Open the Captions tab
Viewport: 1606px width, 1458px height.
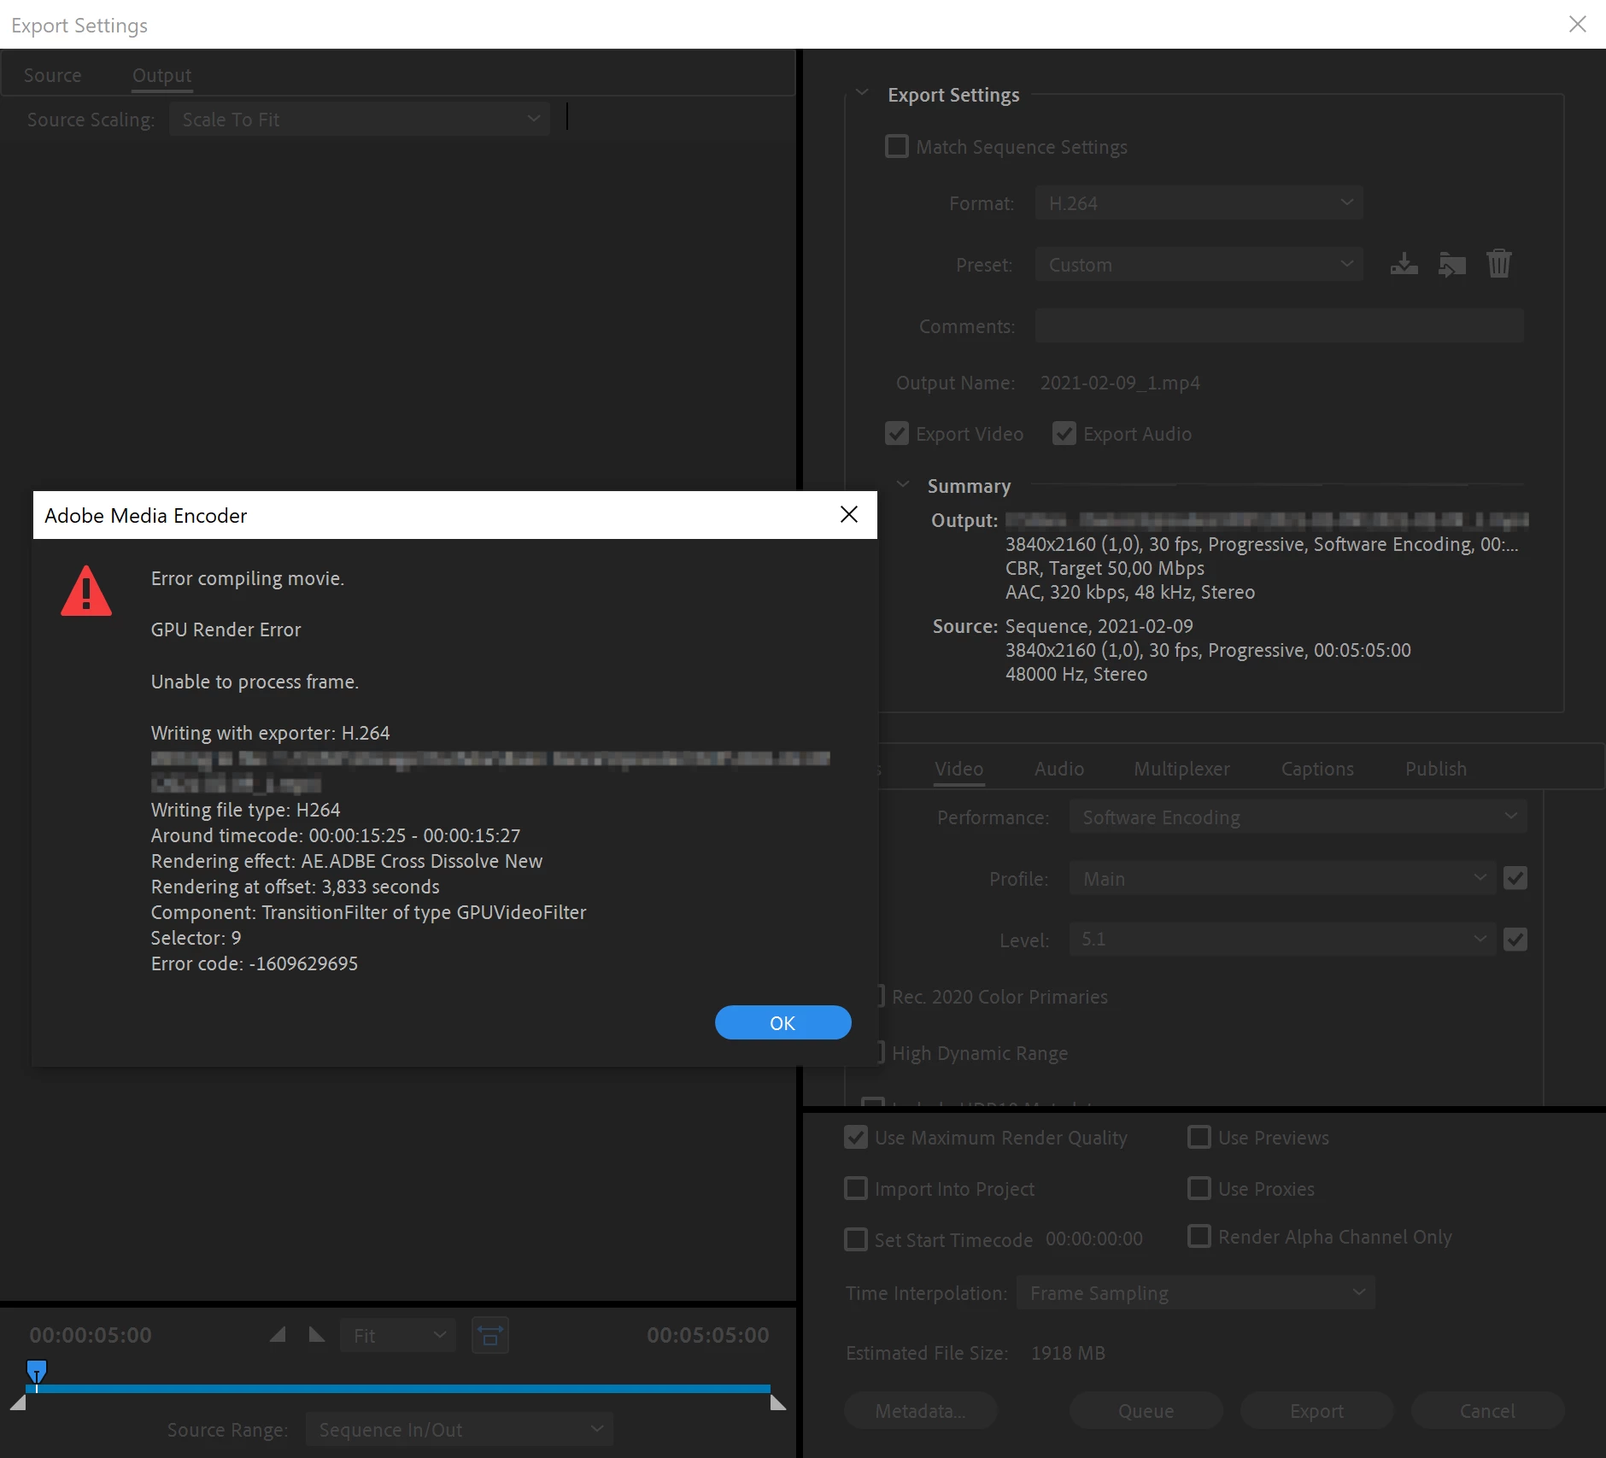1317,769
